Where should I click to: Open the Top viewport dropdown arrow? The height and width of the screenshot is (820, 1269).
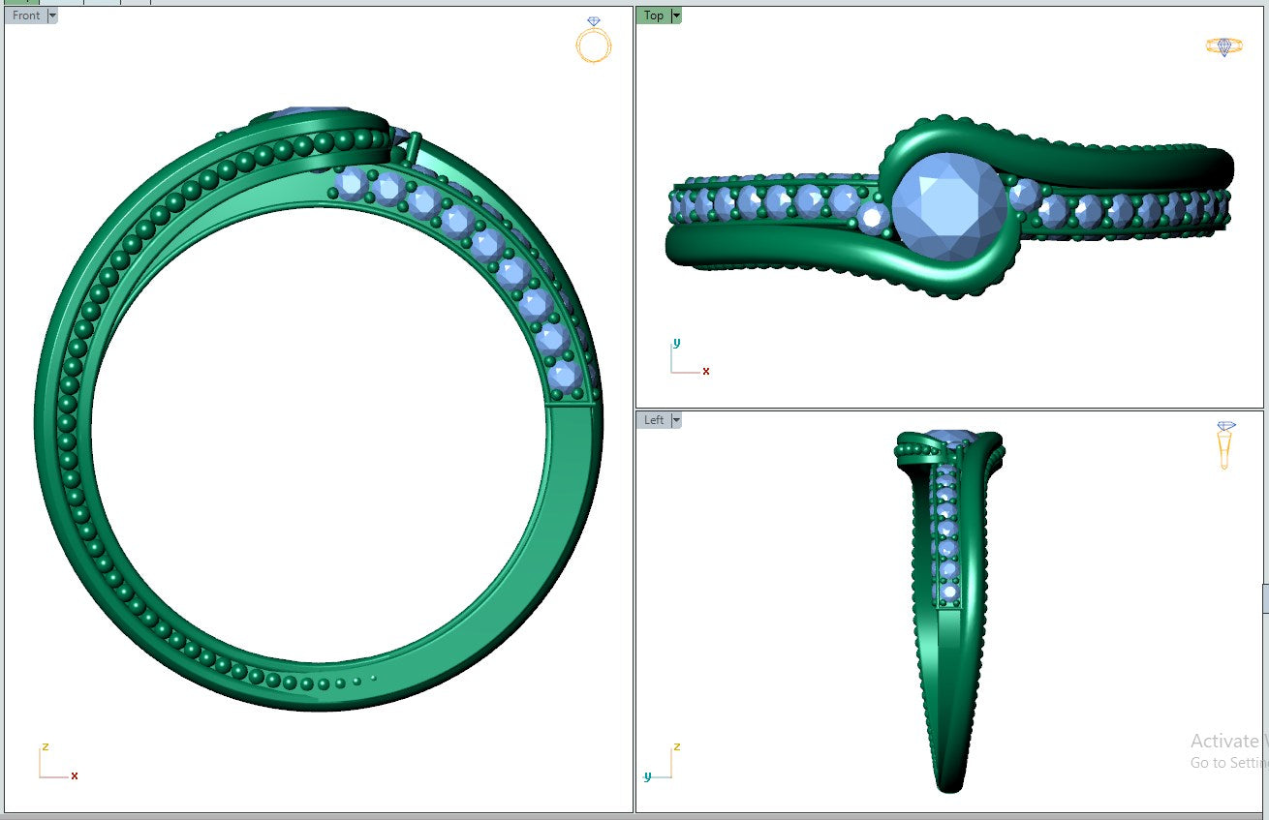click(675, 15)
